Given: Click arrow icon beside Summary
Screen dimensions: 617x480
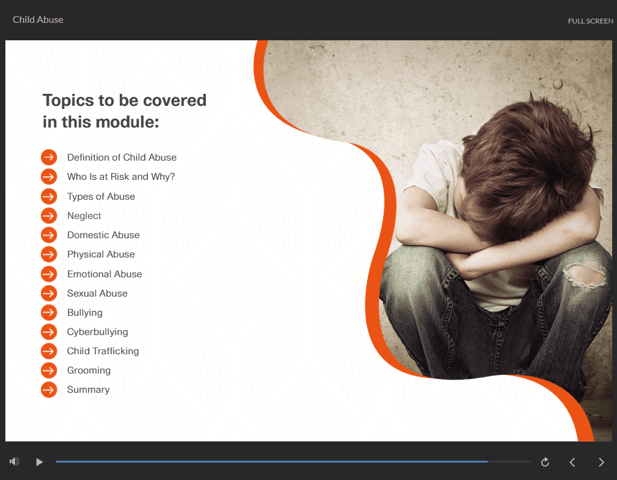Looking at the screenshot, I should (49, 390).
